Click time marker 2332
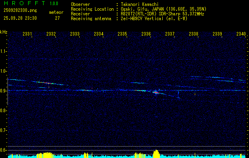Image resolution: width=249 pixels, height=158 pixels. coord(51,34)
